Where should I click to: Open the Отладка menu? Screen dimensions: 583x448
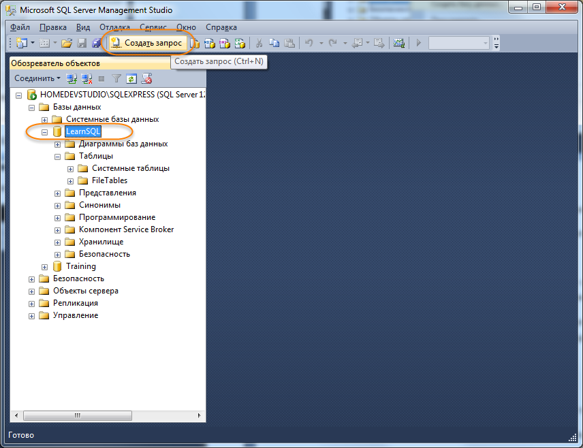coord(114,27)
